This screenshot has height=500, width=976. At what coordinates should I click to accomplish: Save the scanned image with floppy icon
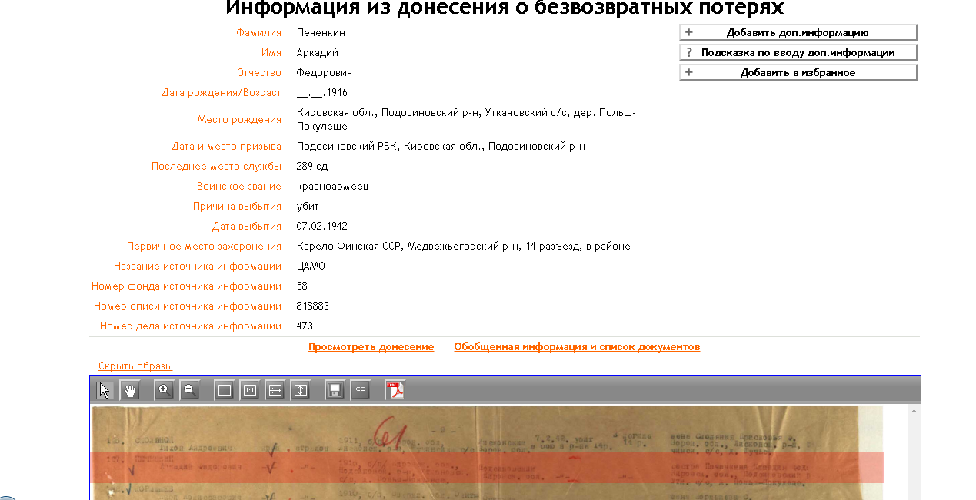(335, 390)
